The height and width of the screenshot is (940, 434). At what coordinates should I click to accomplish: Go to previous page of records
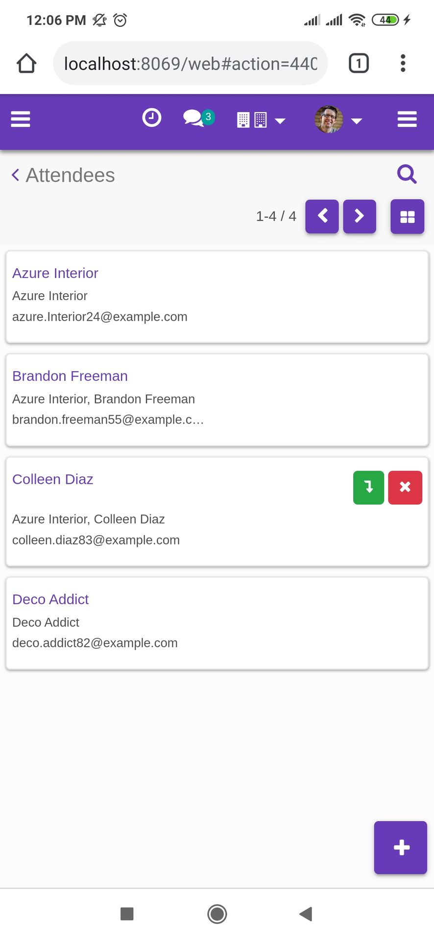[x=322, y=216]
